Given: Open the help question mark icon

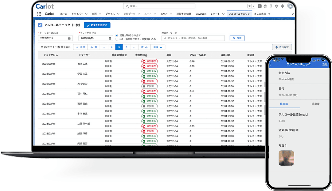Looking at the screenshot, I should pos(271,6).
